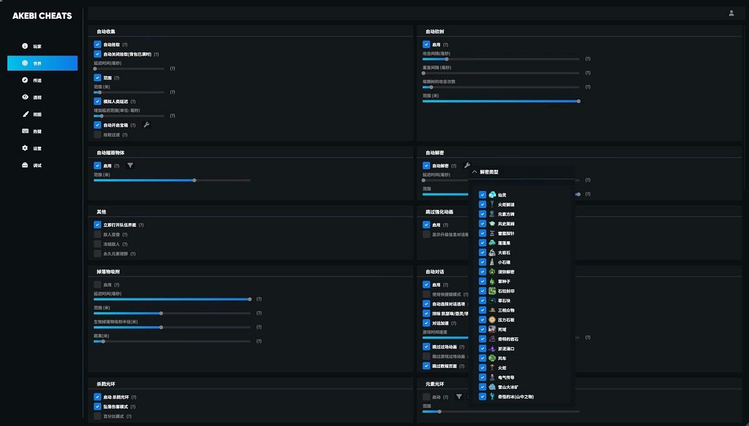Click the filter funnel in 元素光环
The height and width of the screenshot is (426, 749).
click(x=459, y=397)
